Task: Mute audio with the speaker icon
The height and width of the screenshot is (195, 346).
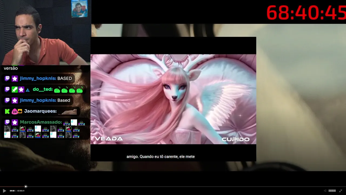Action: click(x=325, y=191)
